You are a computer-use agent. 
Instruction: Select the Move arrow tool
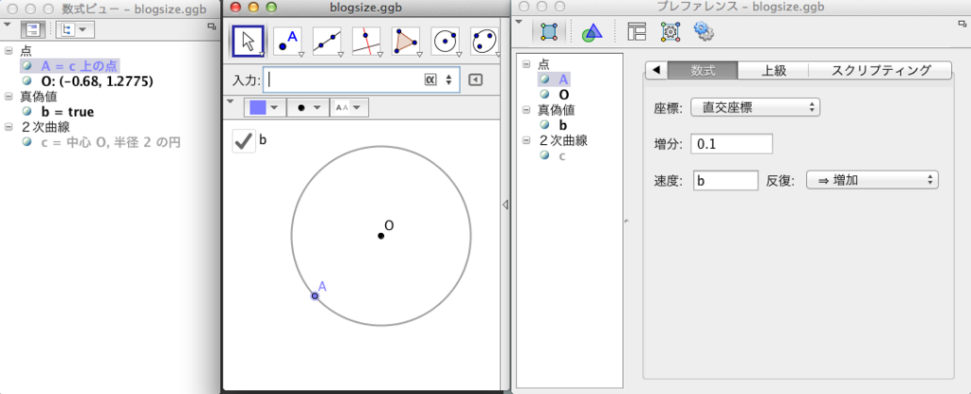pos(247,42)
